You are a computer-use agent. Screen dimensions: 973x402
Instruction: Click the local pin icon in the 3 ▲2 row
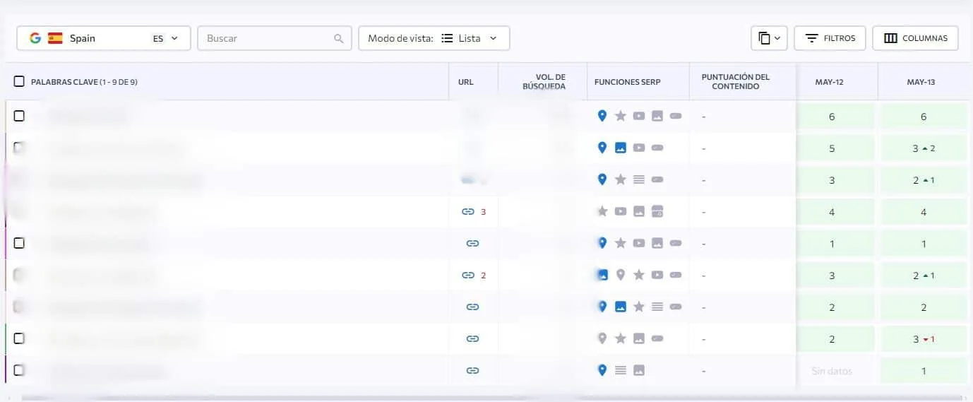coord(602,148)
